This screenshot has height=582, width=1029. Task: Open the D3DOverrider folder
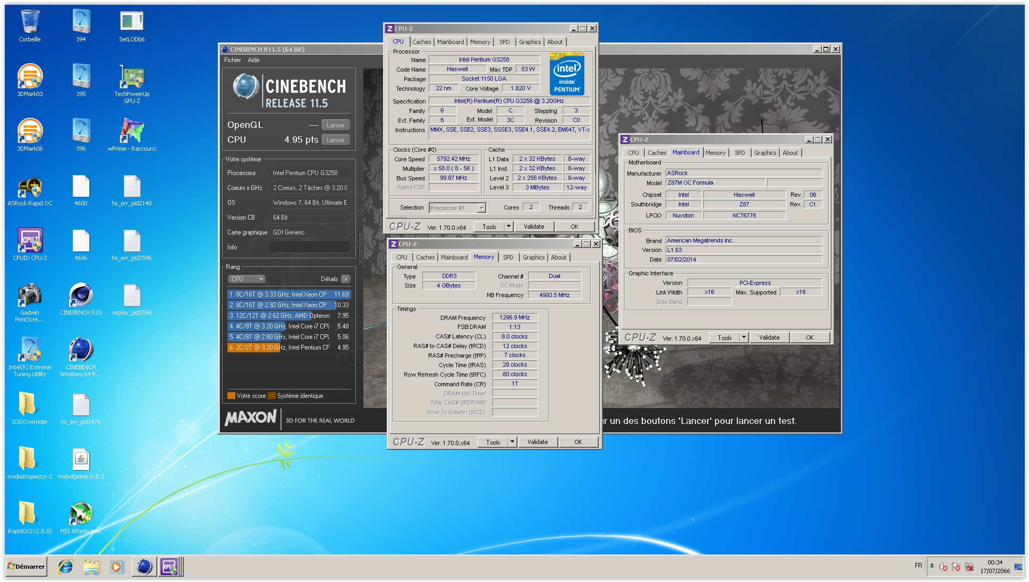click(x=30, y=409)
